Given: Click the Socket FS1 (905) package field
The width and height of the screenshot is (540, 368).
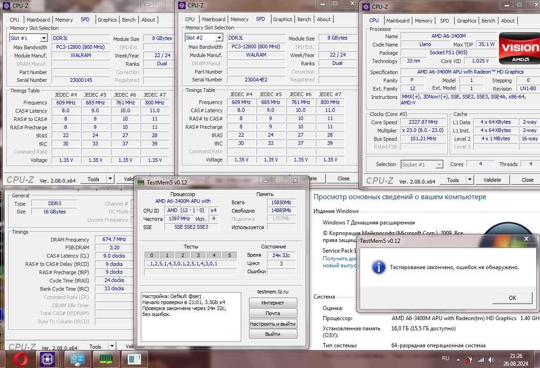Looking at the screenshot, I should (x=448, y=52).
